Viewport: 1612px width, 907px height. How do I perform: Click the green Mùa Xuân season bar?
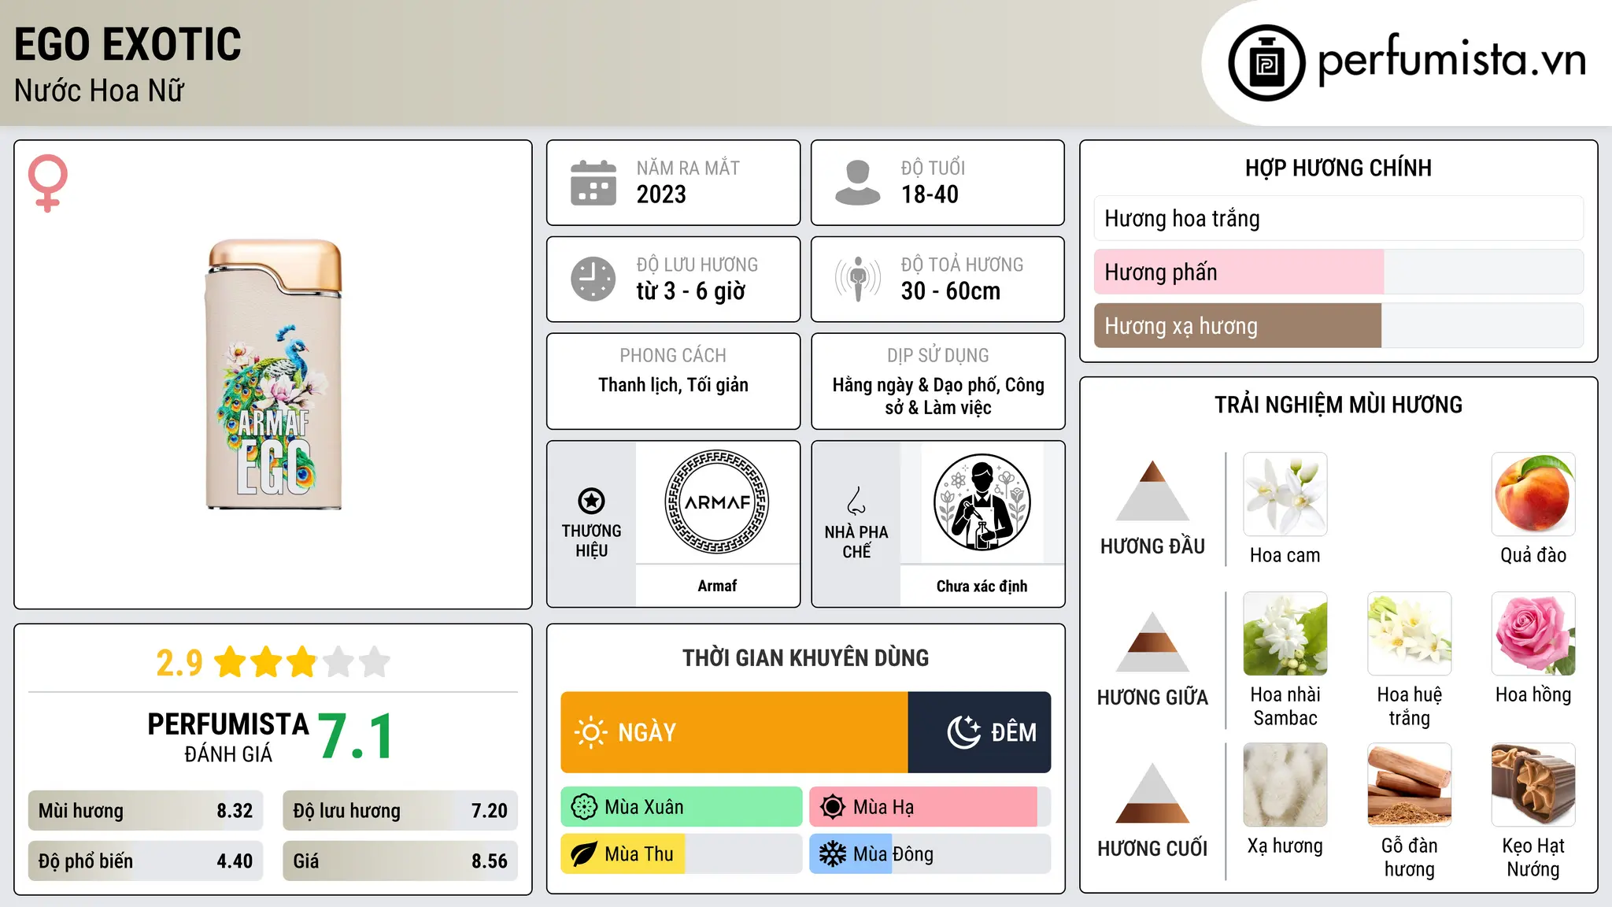682,807
